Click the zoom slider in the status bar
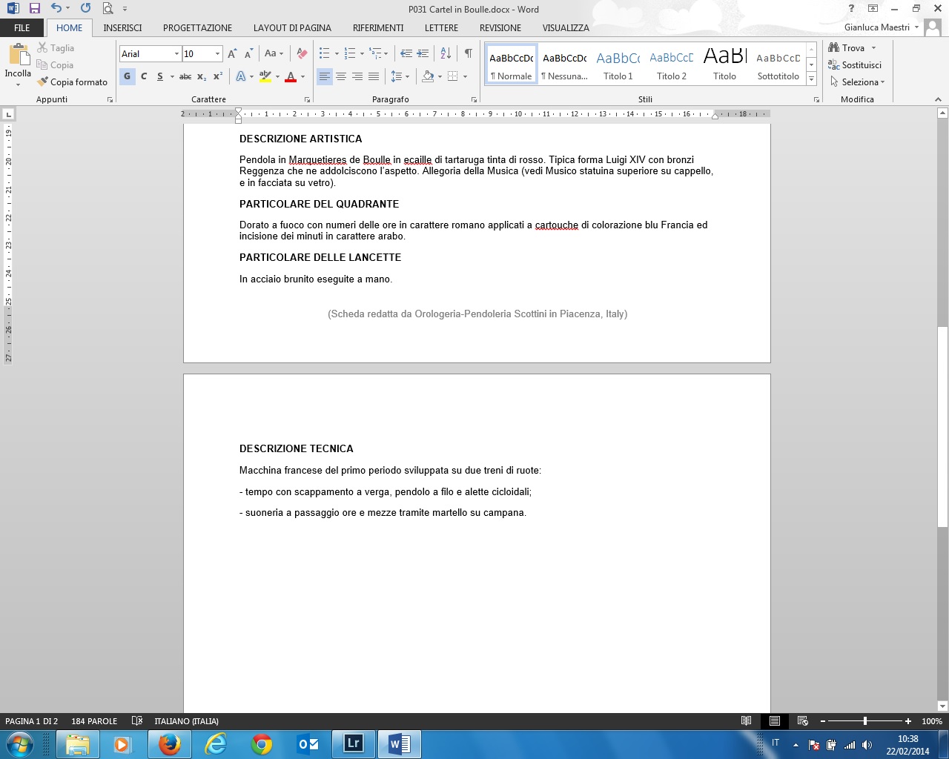The height and width of the screenshot is (759, 949). point(864,721)
